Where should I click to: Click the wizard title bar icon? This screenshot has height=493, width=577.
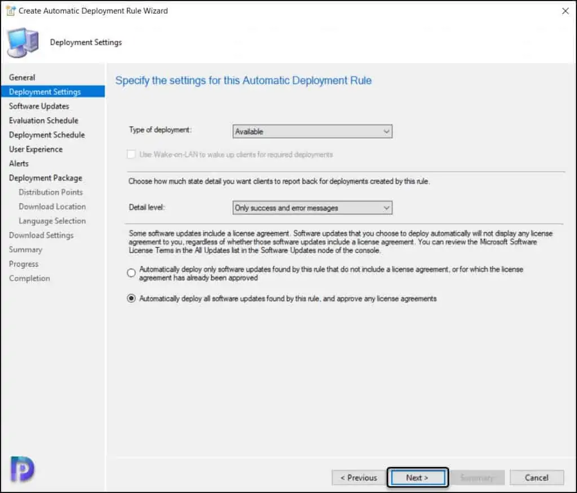(10, 11)
